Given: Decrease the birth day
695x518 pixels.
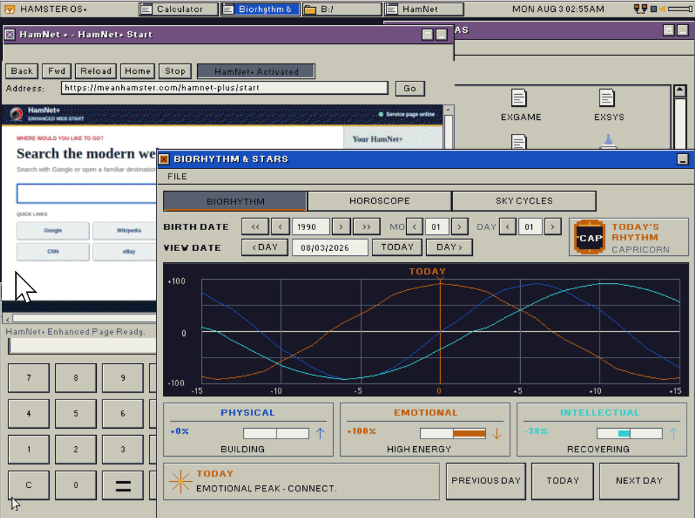Looking at the screenshot, I should click(x=508, y=227).
